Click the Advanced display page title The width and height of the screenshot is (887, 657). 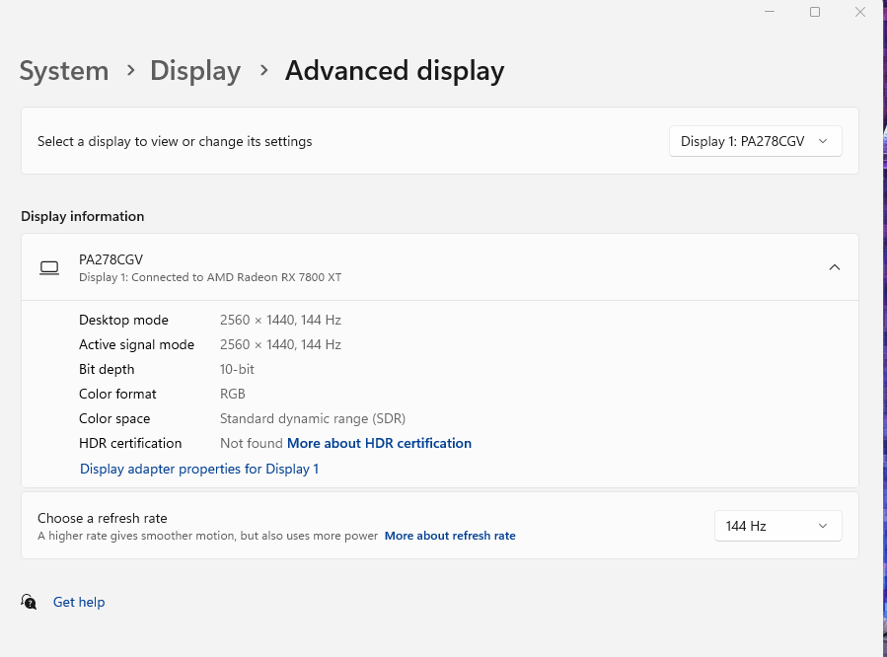[x=395, y=71]
